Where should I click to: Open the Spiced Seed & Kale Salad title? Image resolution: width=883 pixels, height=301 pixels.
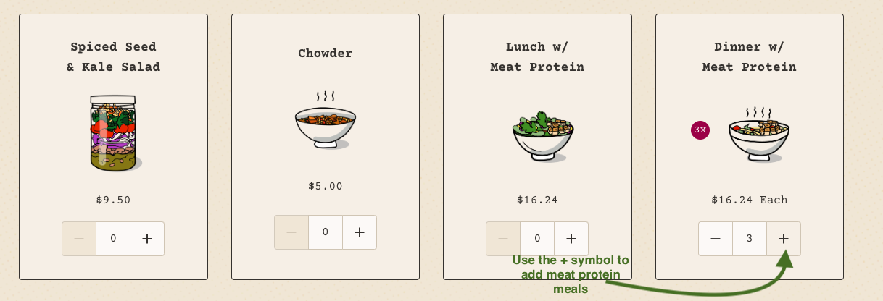click(113, 57)
